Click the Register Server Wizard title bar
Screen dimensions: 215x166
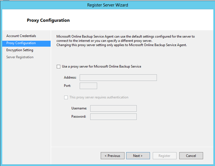coord(107,5)
